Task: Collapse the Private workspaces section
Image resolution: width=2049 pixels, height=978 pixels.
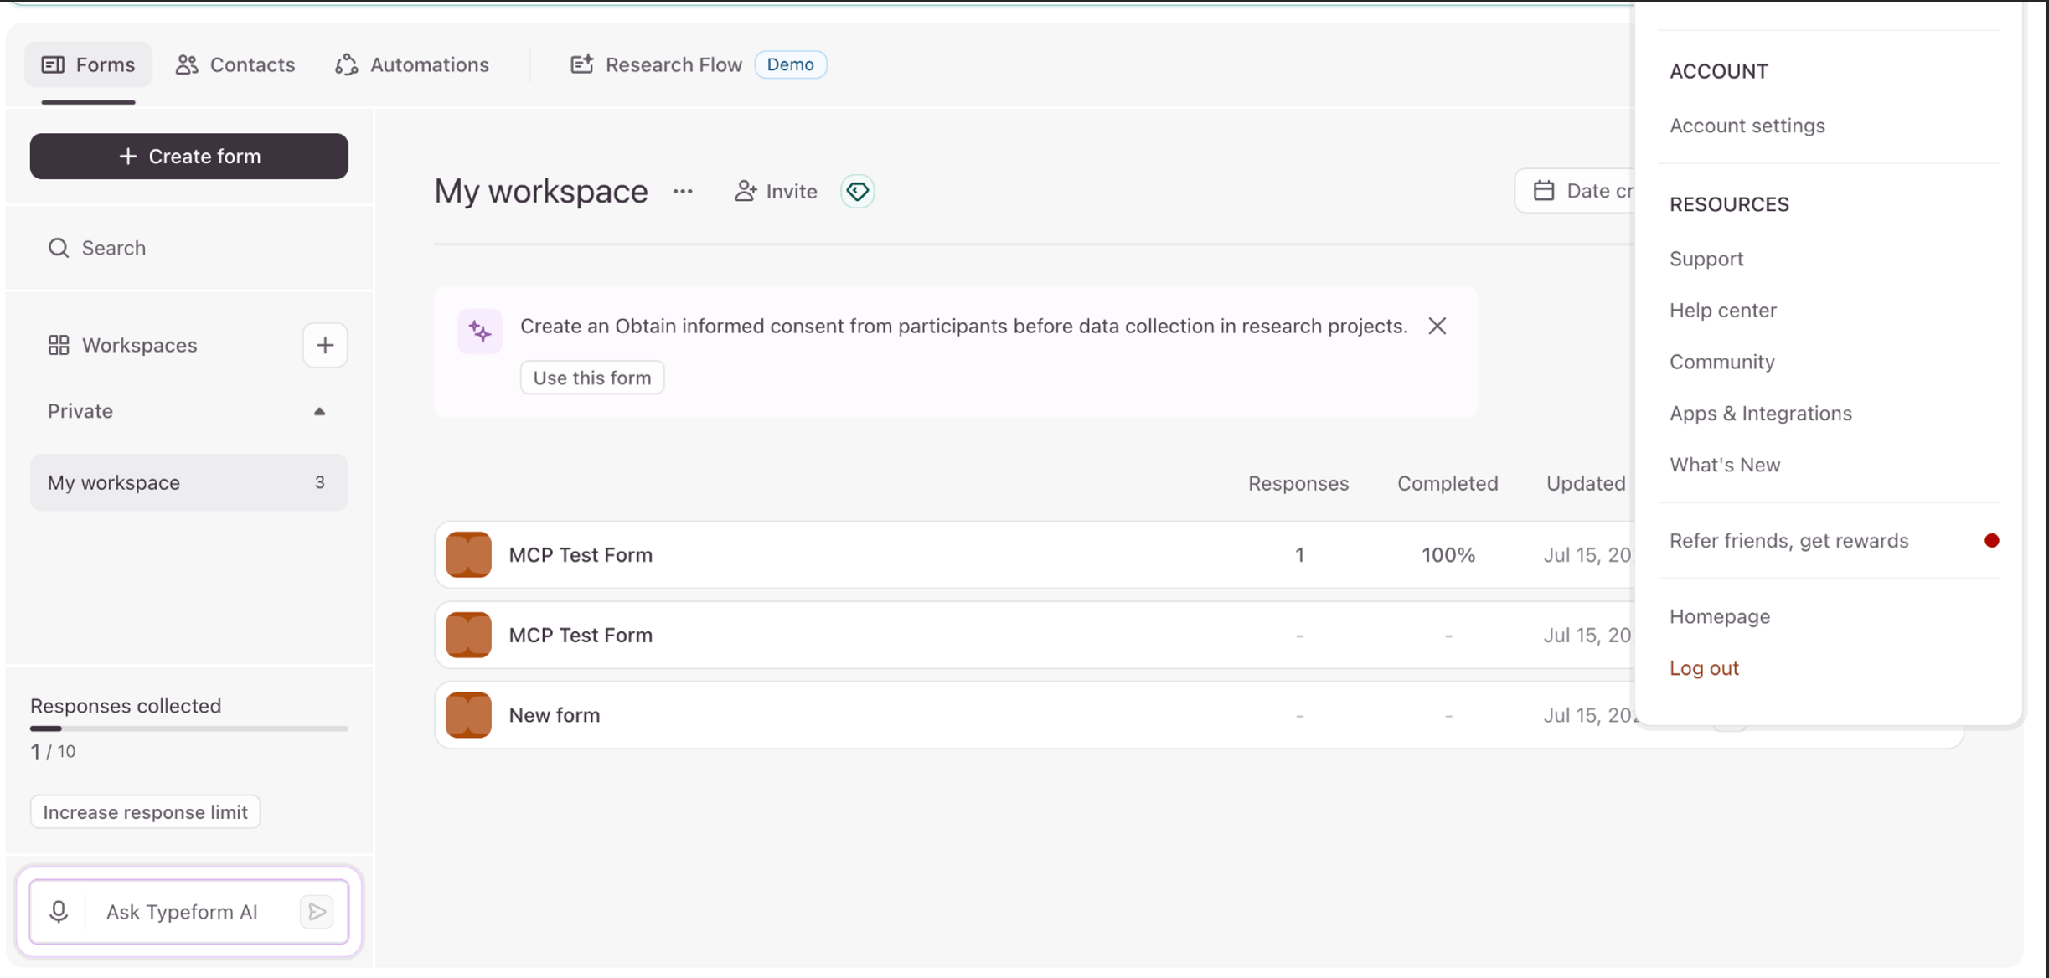Action: pyautogui.click(x=319, y=411)
